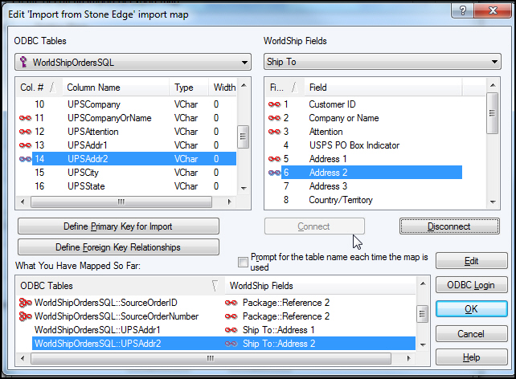The image size is (516, 379).
Task: Click link icon for Customer ID field
Action: pyautogui.click(x=274, y=104)
